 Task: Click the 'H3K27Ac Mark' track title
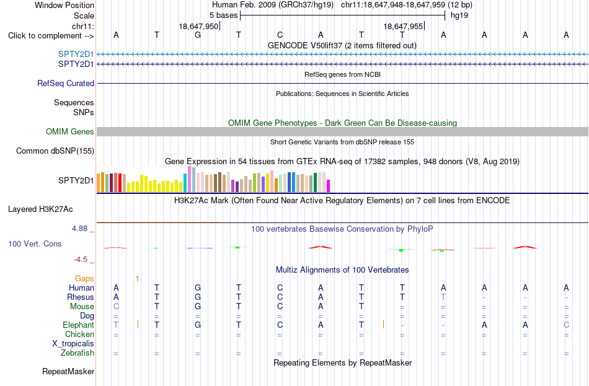click(342, 200)
